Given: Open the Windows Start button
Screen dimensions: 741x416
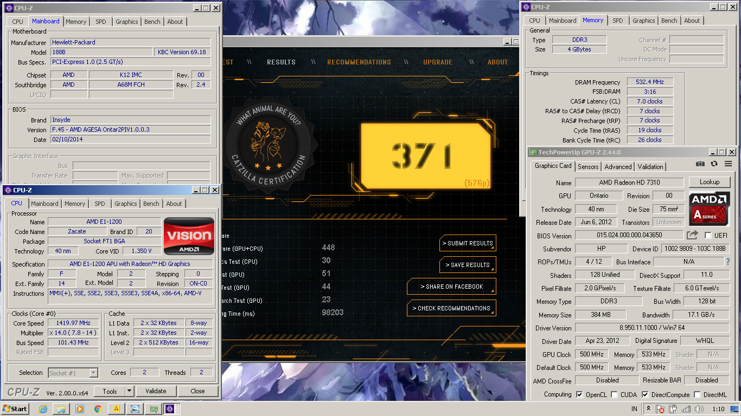Looking at the screenshot, I should pyautogui.click(x=15, y=409).
